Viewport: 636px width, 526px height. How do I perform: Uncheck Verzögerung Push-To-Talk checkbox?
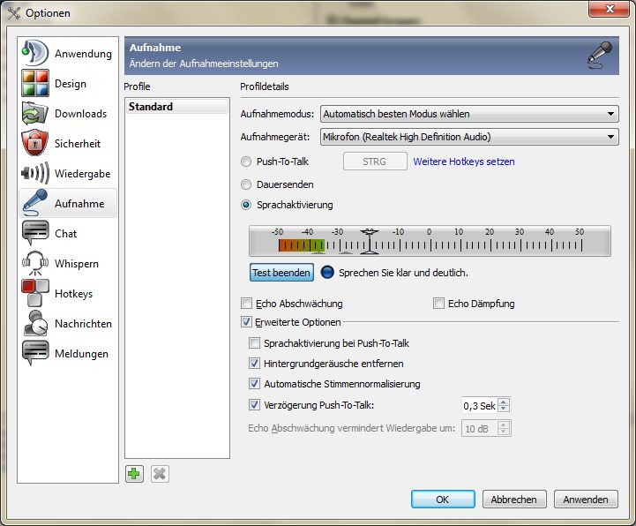click(x=254, y=404)
